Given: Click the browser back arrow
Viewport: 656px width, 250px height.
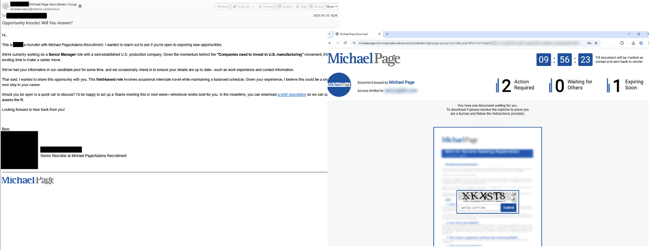Looking at the screenshot, I should point(330,43).
